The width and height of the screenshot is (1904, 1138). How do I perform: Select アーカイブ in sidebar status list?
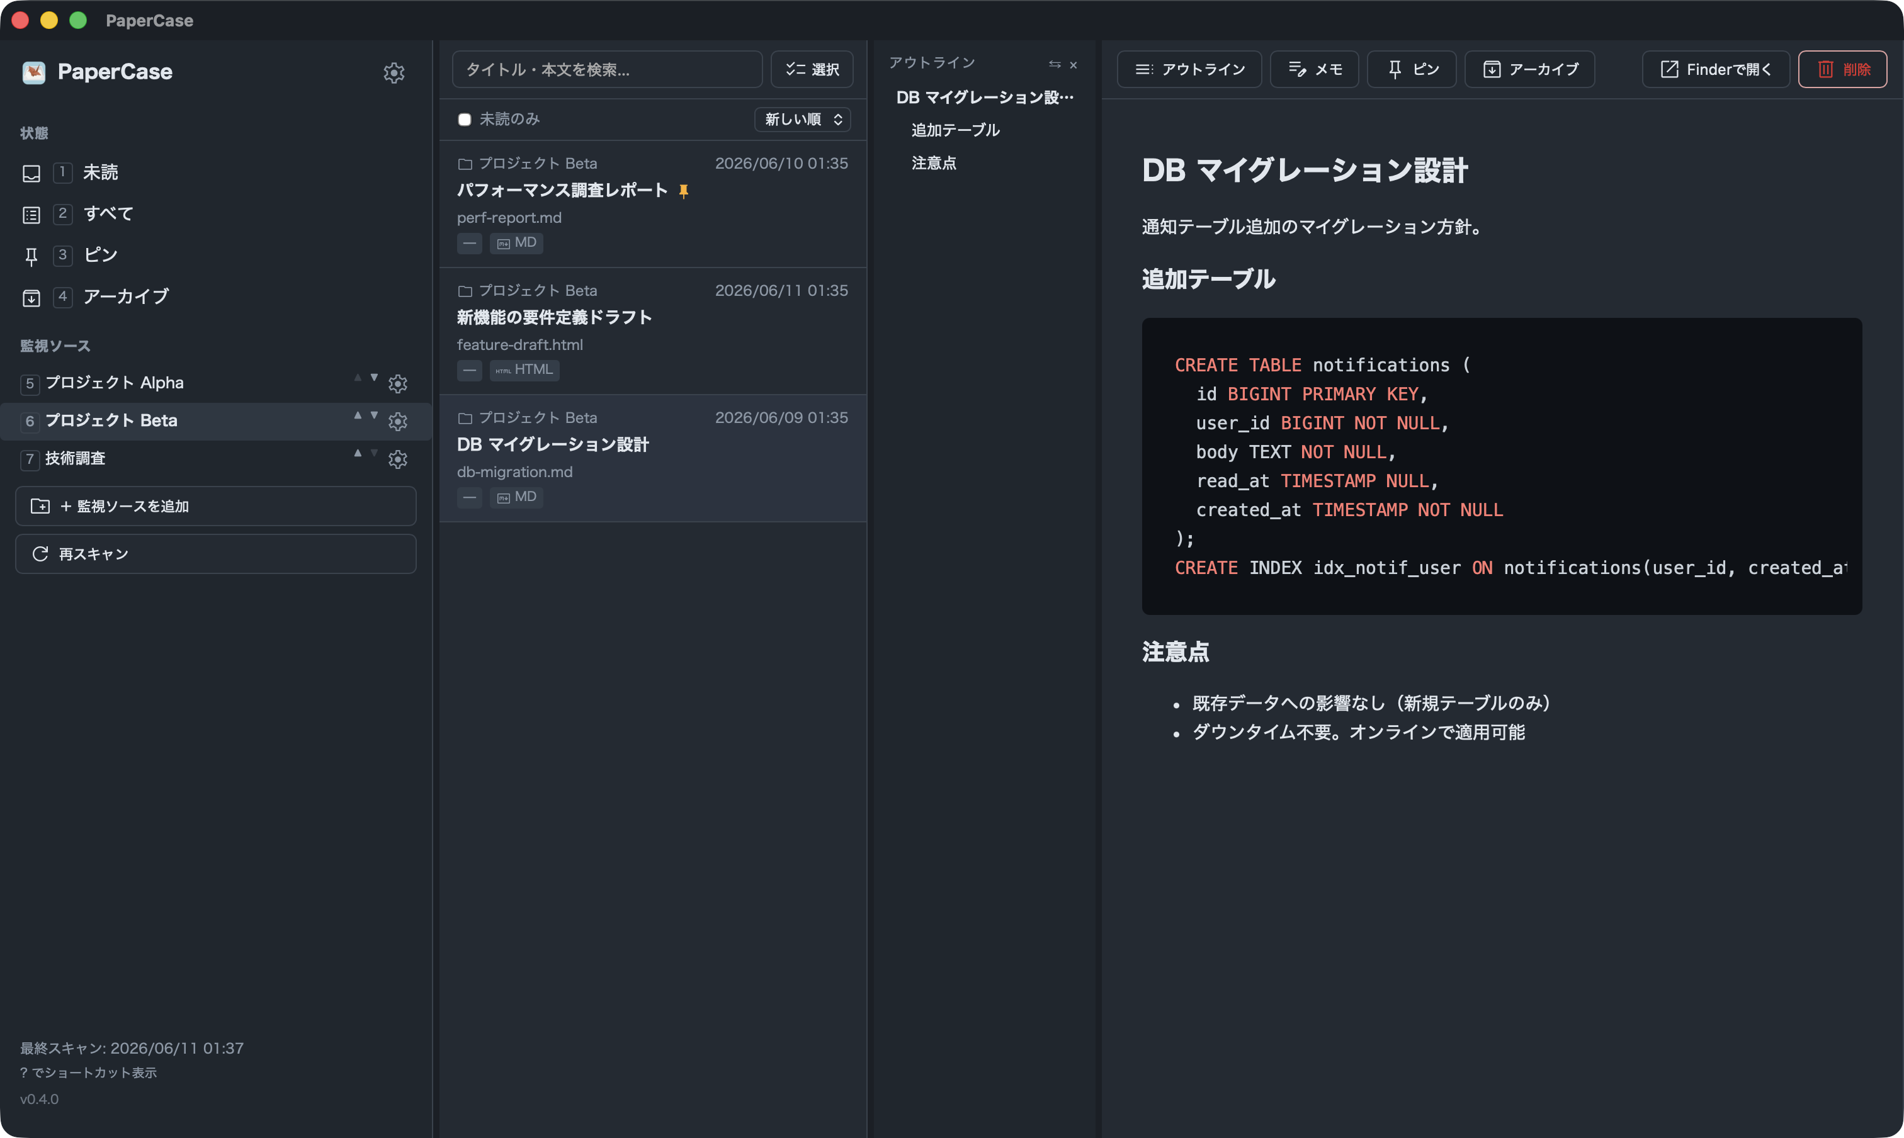pos(217,296)
